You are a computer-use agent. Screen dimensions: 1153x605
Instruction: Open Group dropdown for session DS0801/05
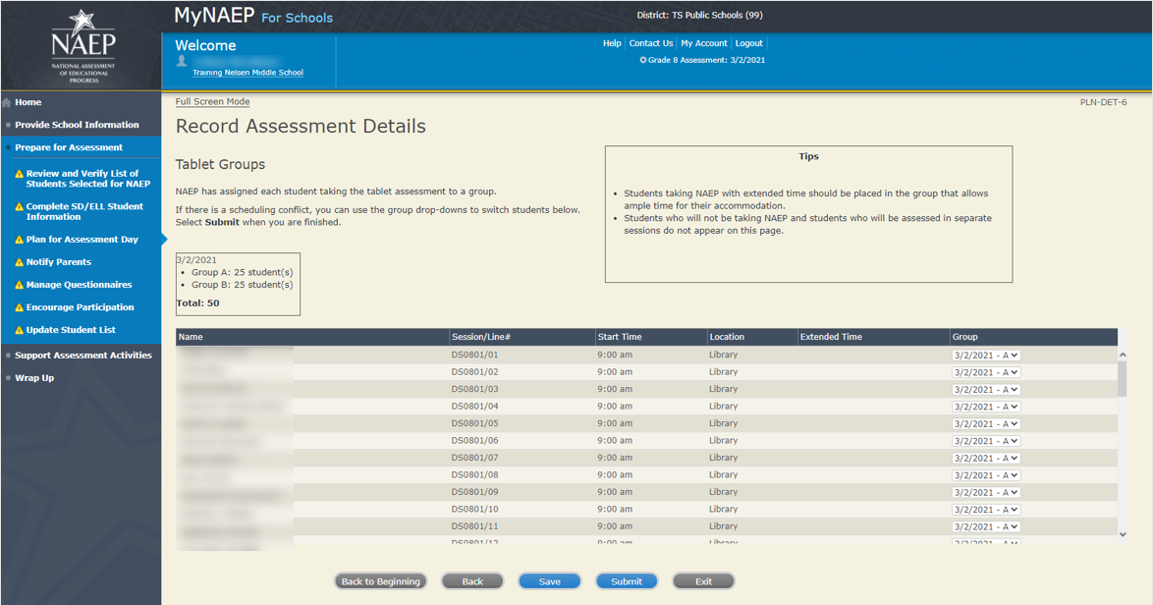point(985,424)
